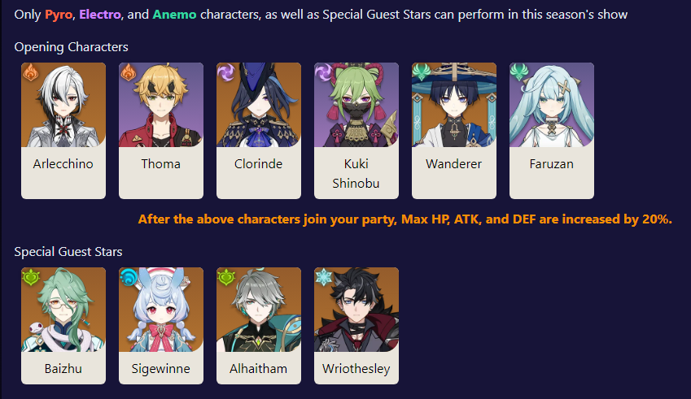
Task: Click the Hydro element icon on Sigewinne's card
Action: (129, 278)
